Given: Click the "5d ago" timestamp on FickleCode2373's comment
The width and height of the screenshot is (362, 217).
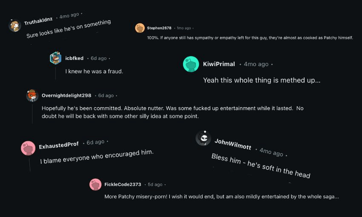Looking at the screenshot, I should [x=155, y=185].
